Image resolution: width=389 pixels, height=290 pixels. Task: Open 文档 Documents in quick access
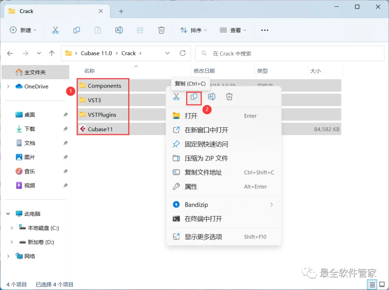[x=30, y=143]
